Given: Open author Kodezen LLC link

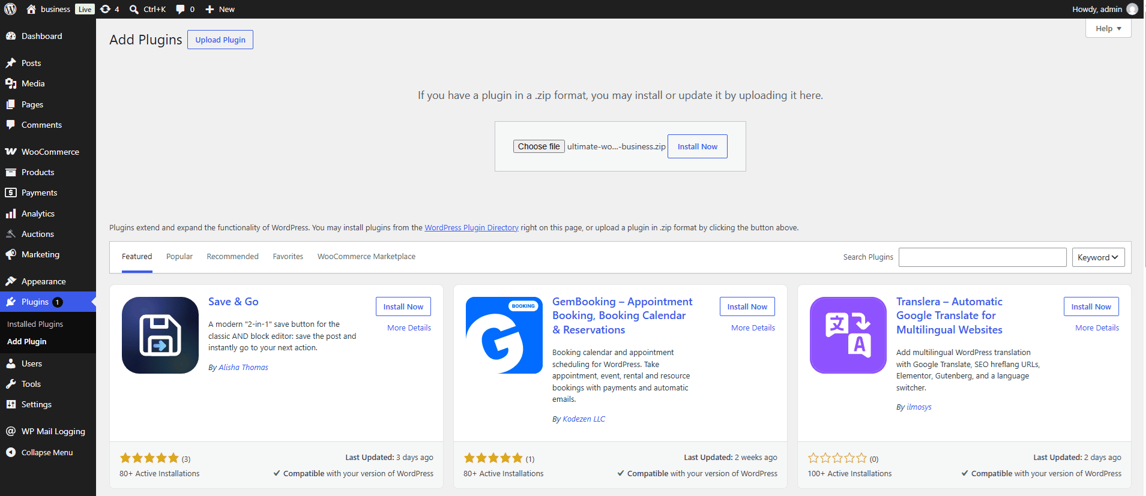Looking at the screenshot, I should pyautogui.click(x=584, y=419).
